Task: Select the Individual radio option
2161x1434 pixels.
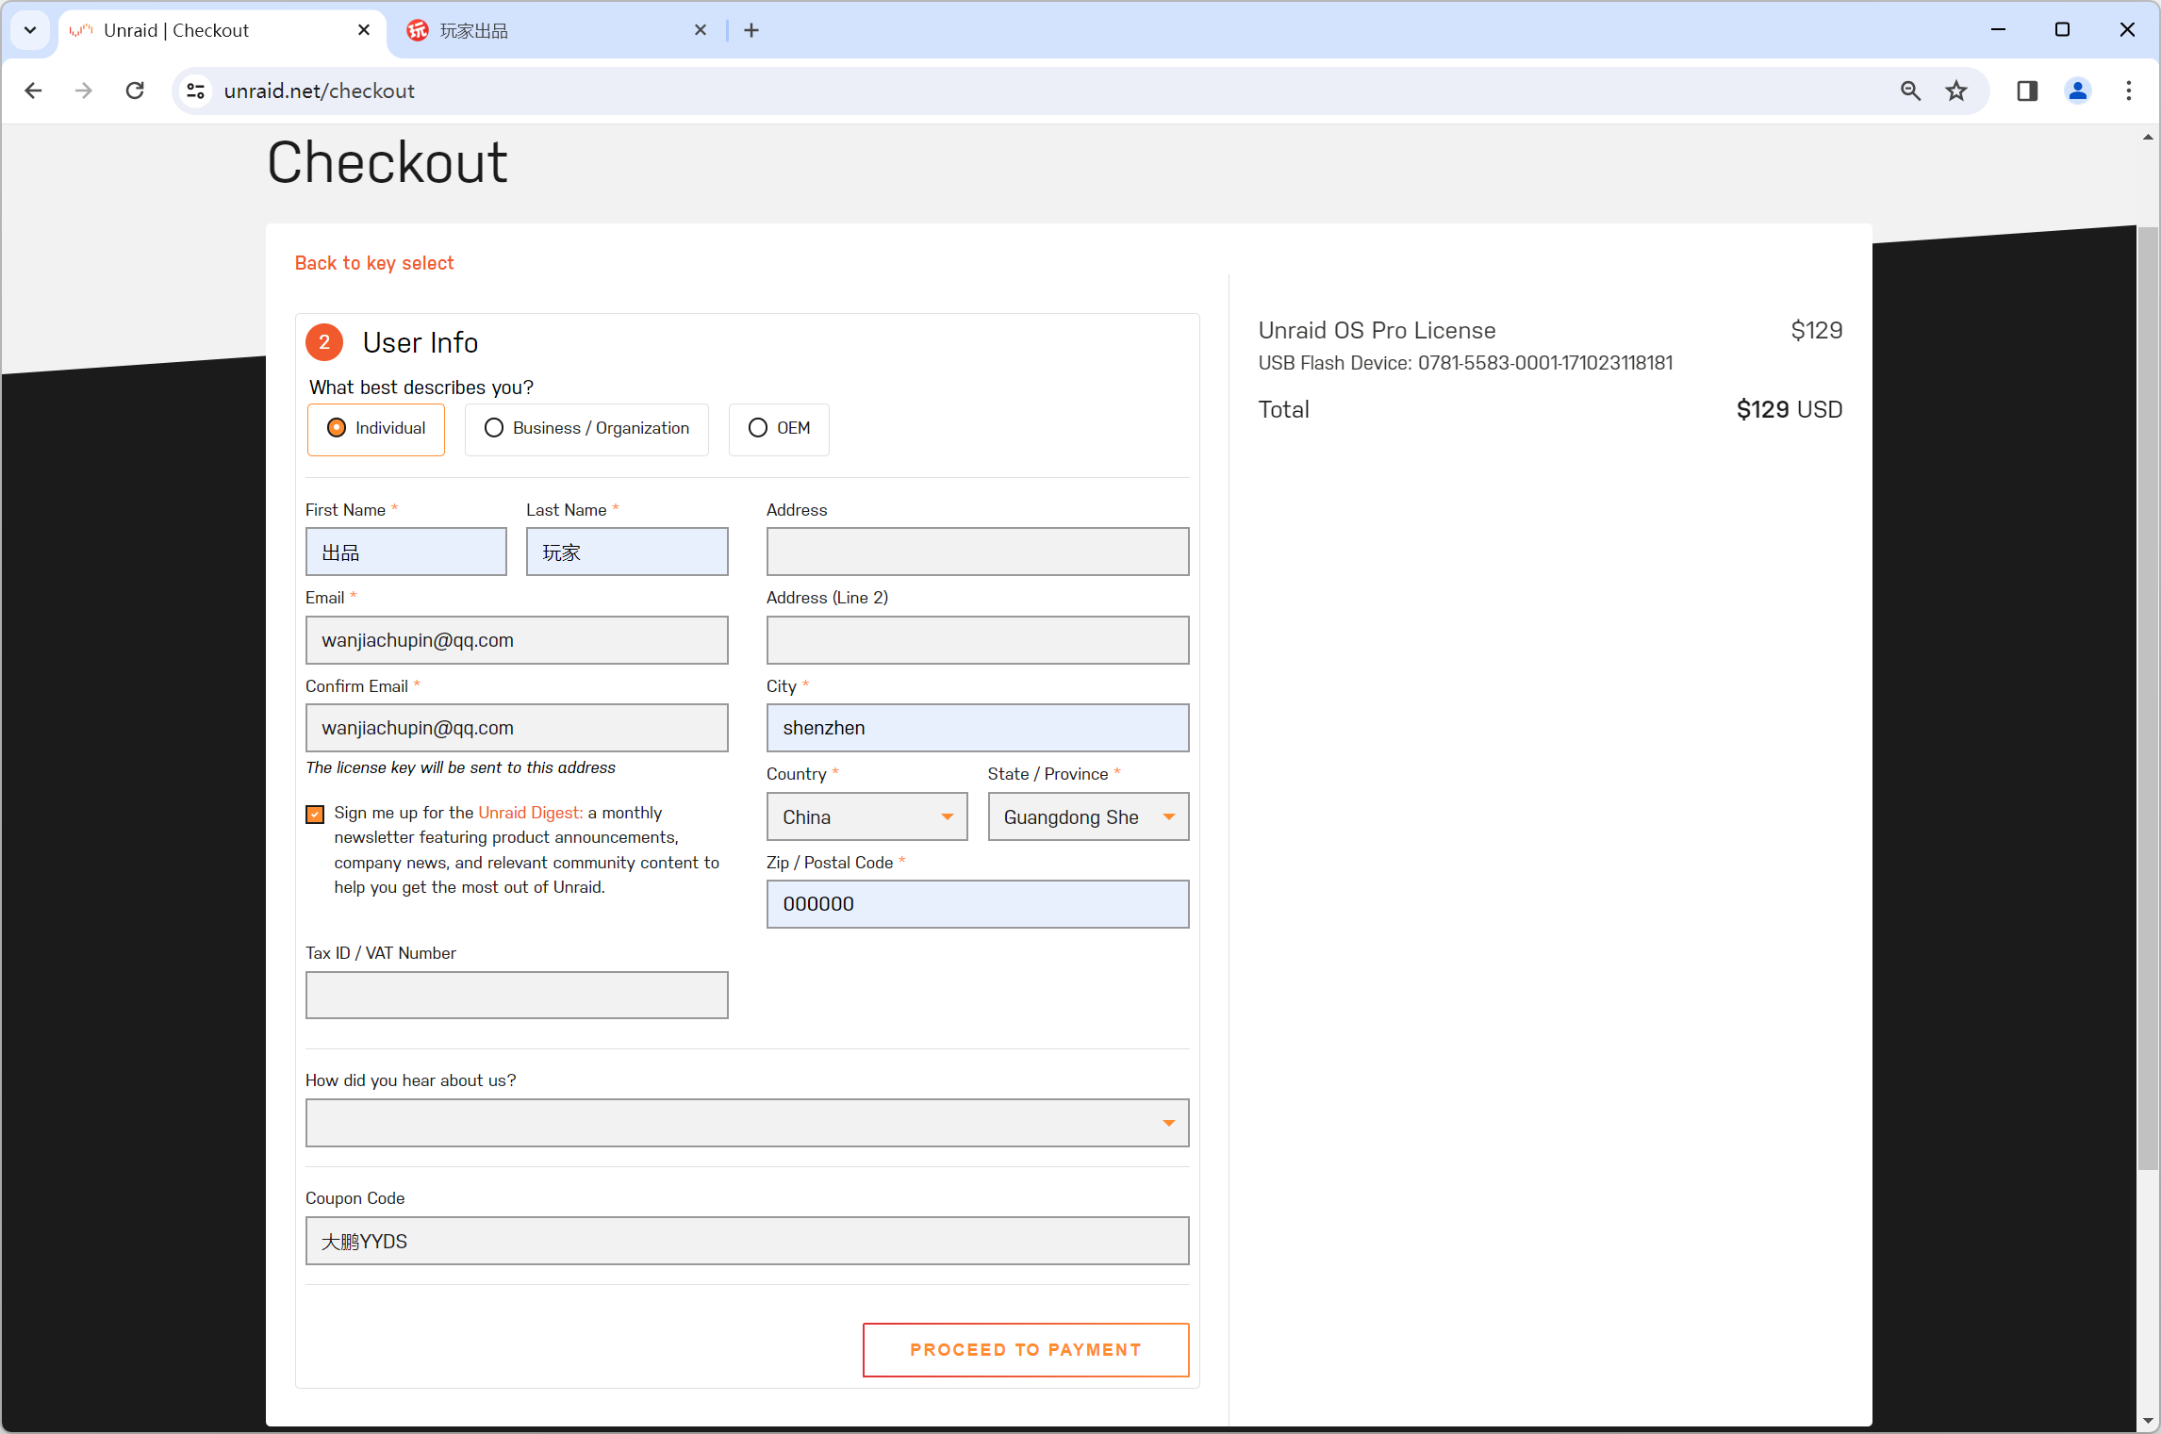Action: (x=375, y=429)
